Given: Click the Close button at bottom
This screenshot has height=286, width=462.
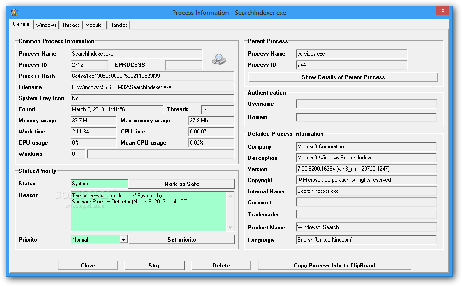Looking at the screenshot, I should coord(88,266).
